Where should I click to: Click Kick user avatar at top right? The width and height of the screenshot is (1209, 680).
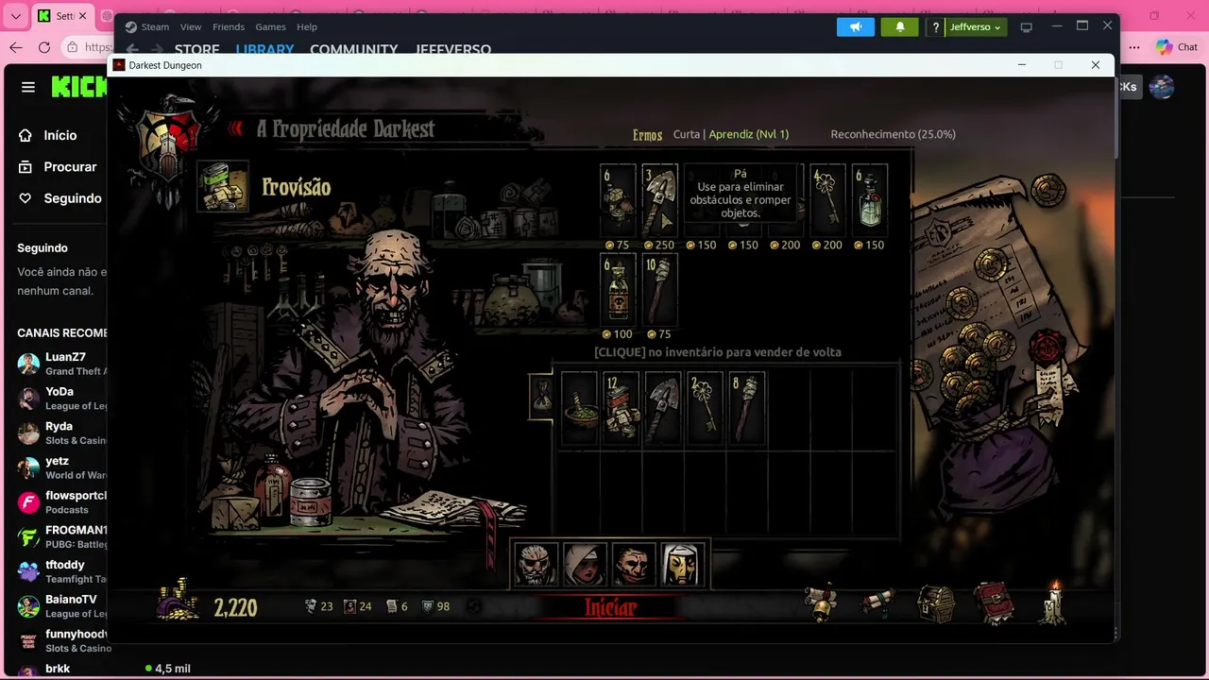(1162, 87)
